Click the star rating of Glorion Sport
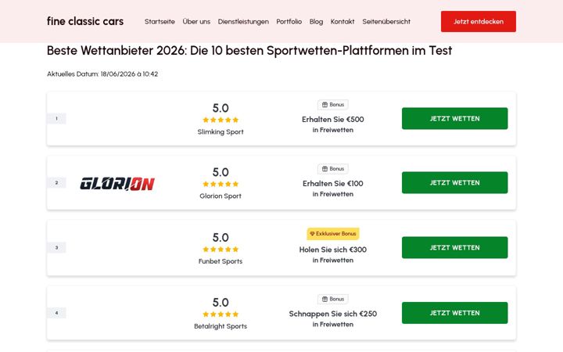This screenshot has width=563, height=352. point(221,184)
